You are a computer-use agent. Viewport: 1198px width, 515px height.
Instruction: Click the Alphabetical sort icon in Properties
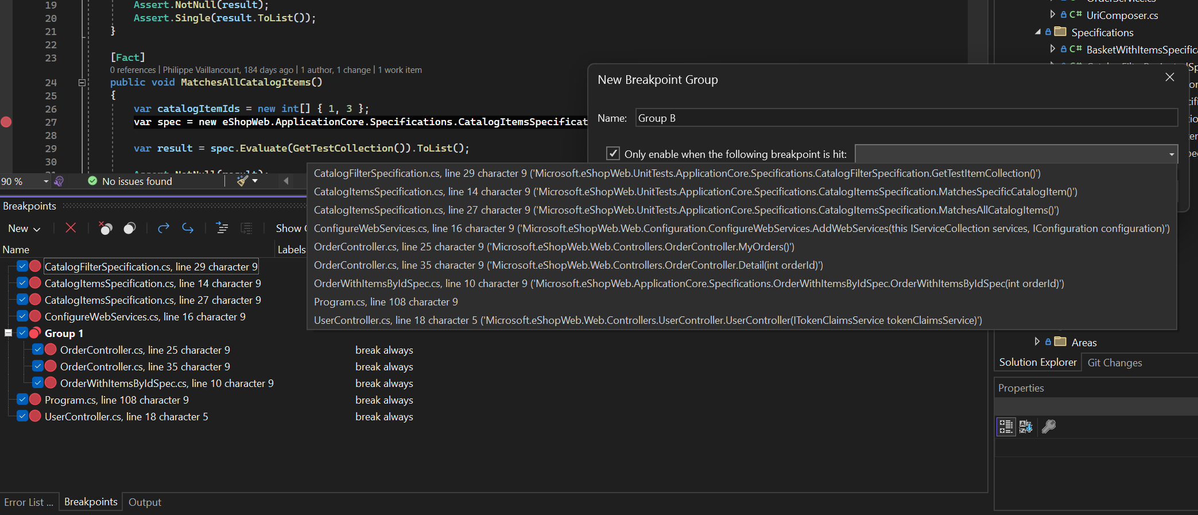click(x=1025, y=427)
